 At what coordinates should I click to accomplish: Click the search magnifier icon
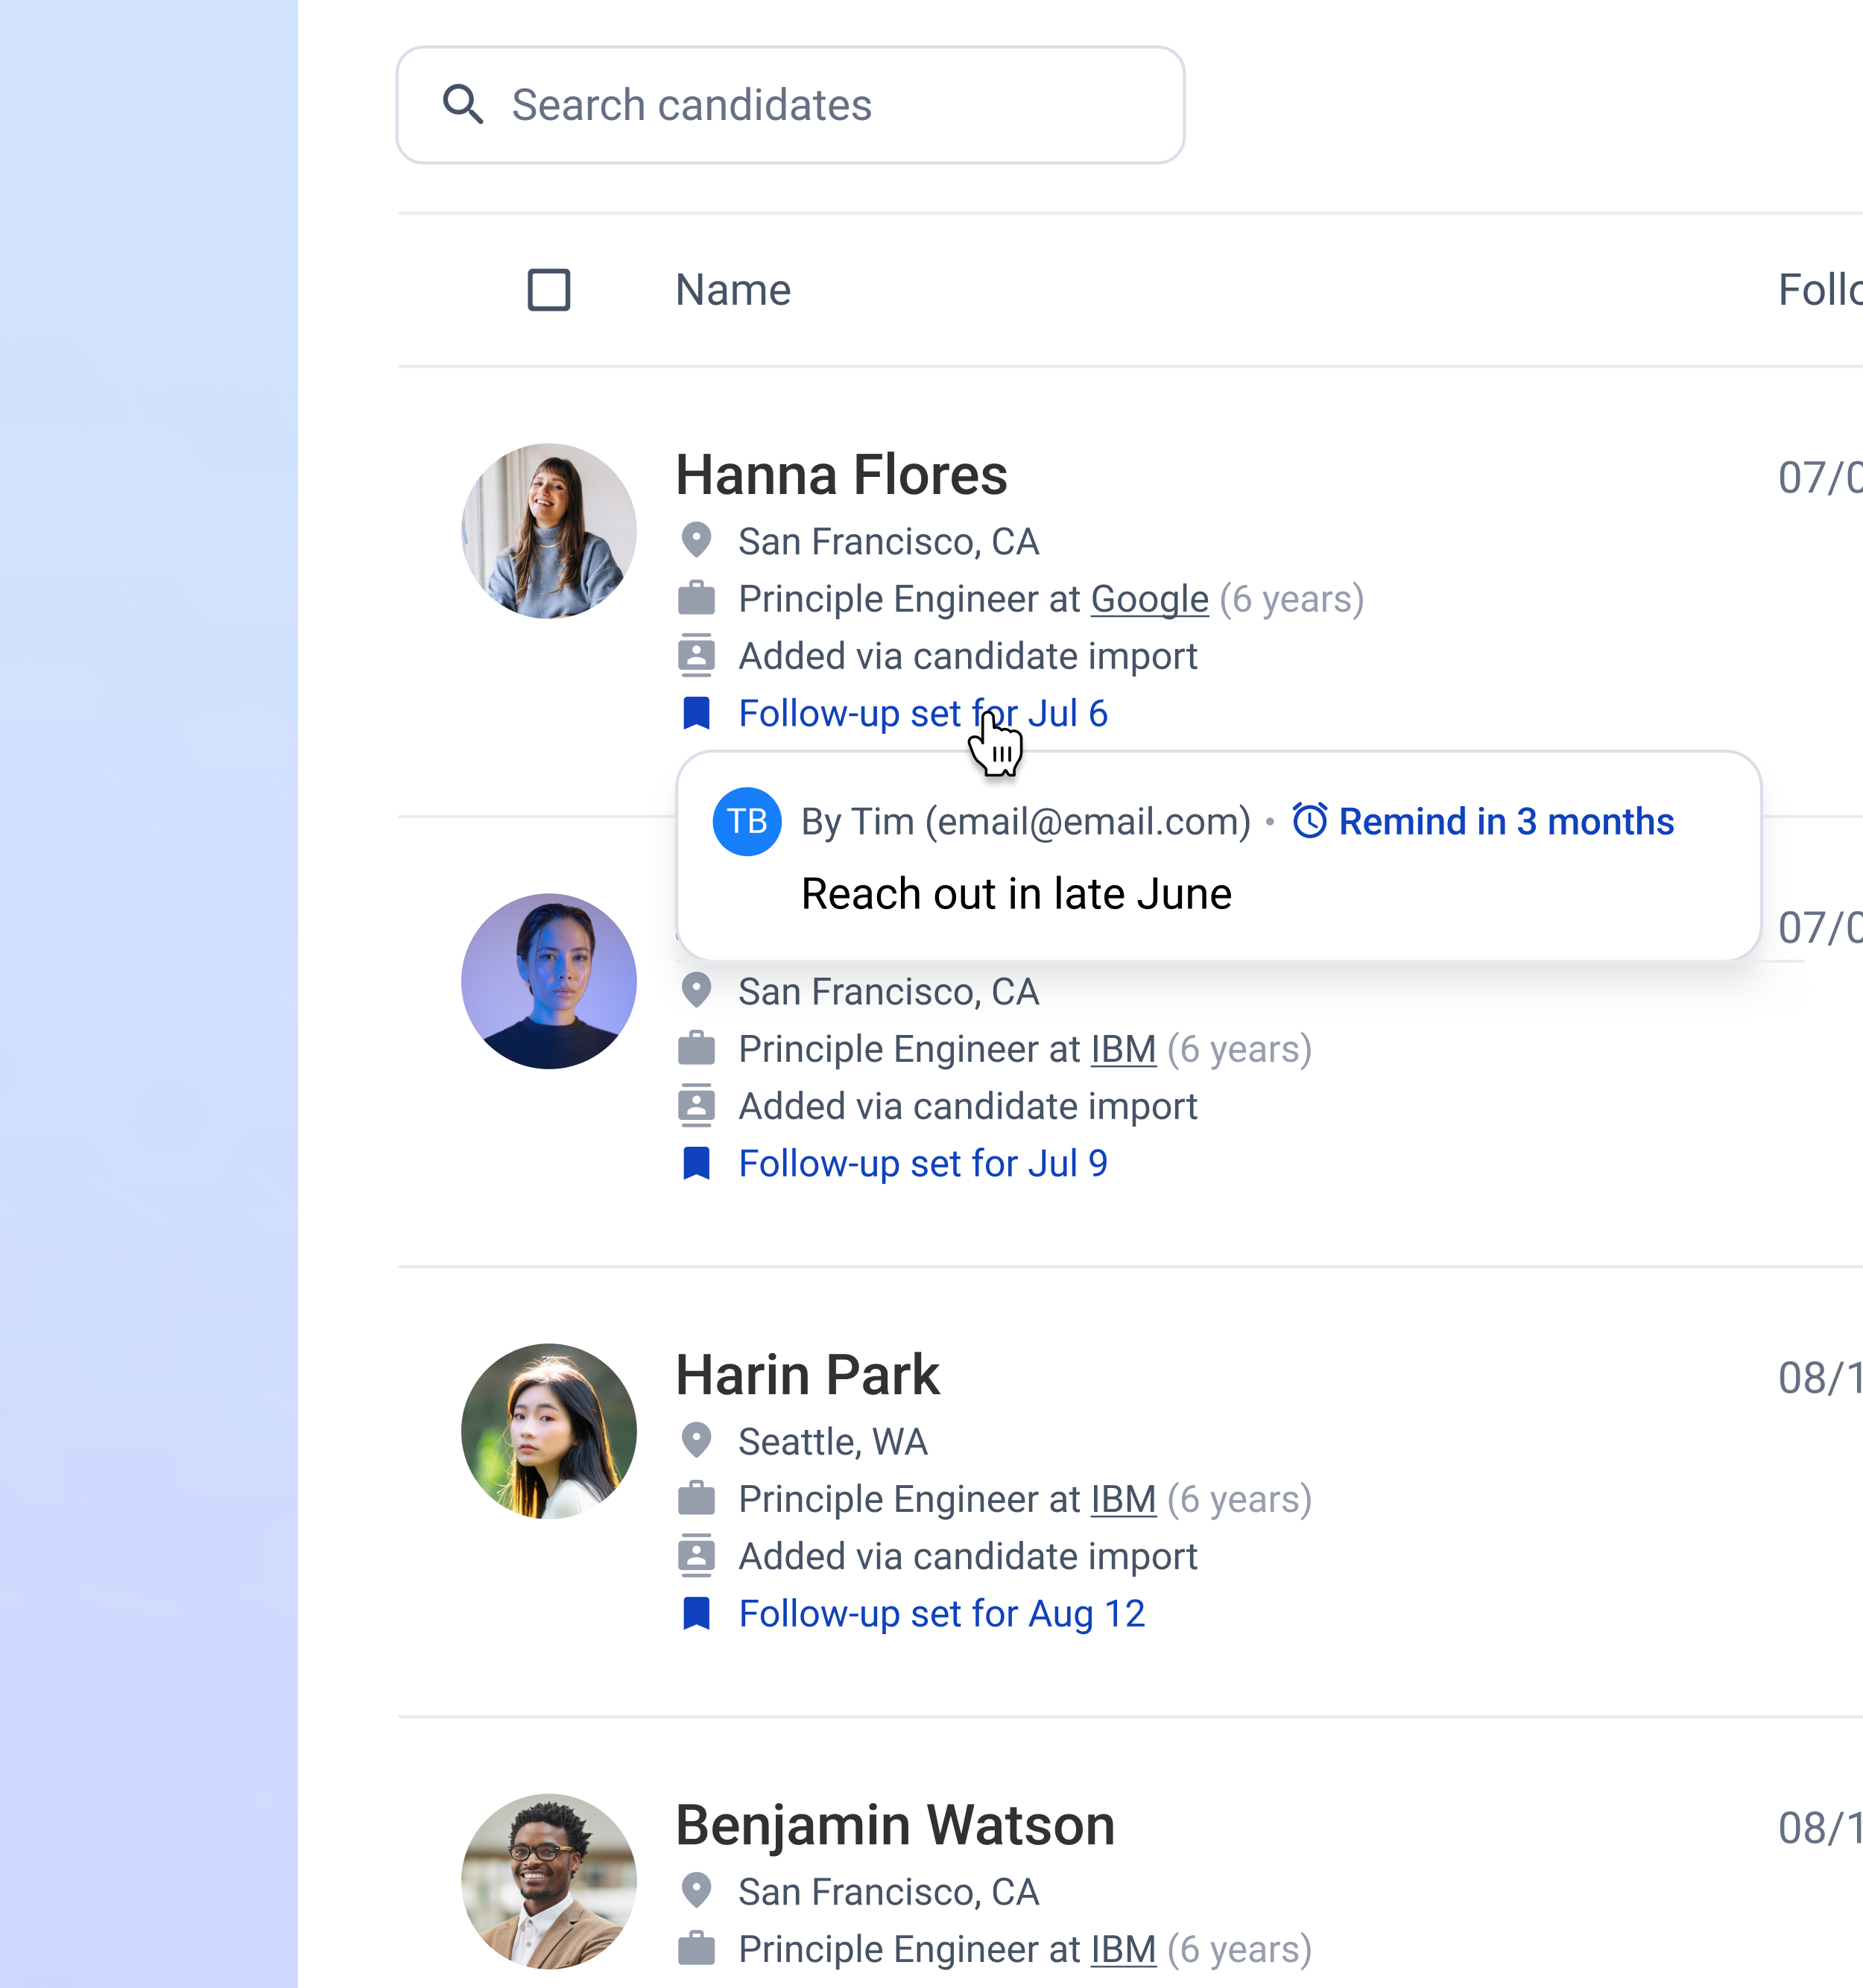point(462,104)
